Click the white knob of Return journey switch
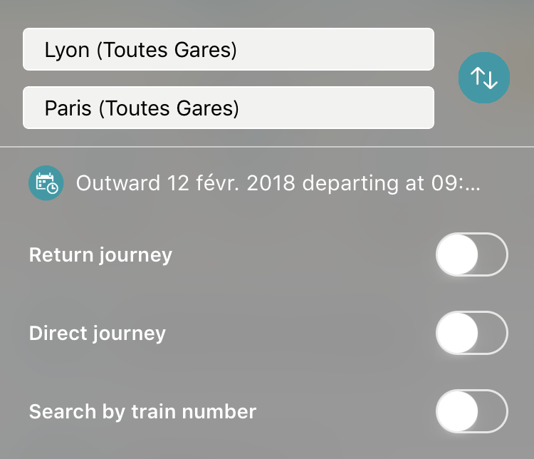 pyautogui.click(x=457, y=254)
